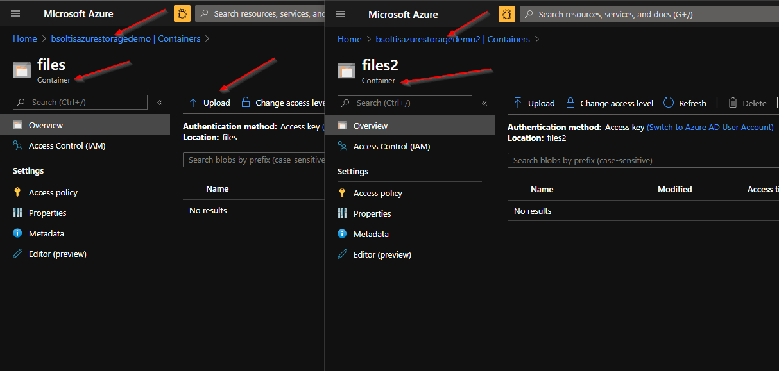
Task: Click Refresh in the files2 container toolbar
Action: tap(685, 103)
